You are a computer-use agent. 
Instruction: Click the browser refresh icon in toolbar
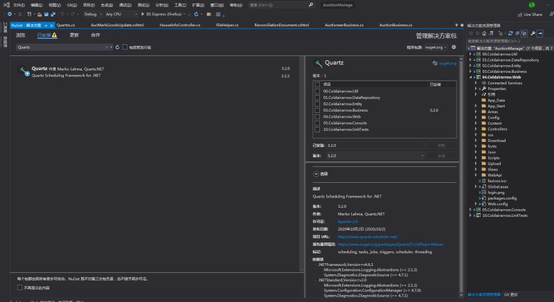click(196, 14)
